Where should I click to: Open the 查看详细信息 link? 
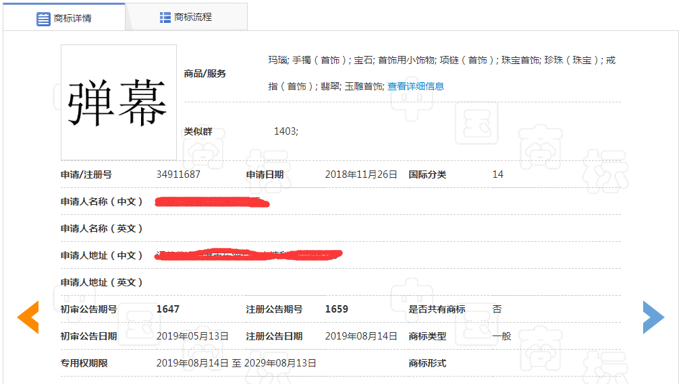point(415,86)
